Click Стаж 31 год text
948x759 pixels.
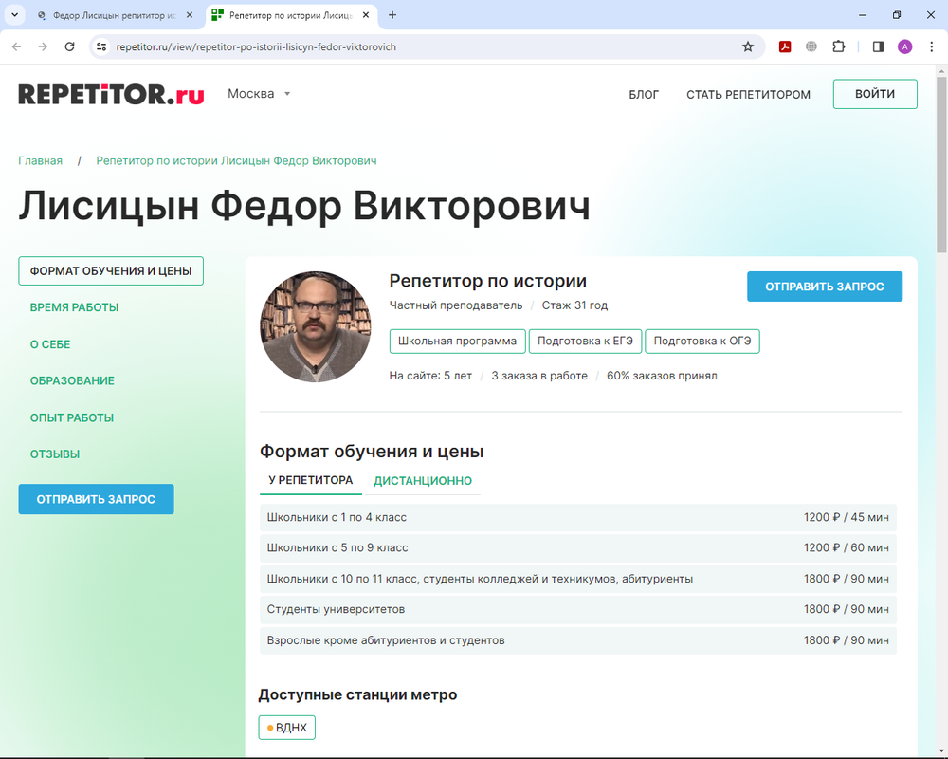coord(574,305)
